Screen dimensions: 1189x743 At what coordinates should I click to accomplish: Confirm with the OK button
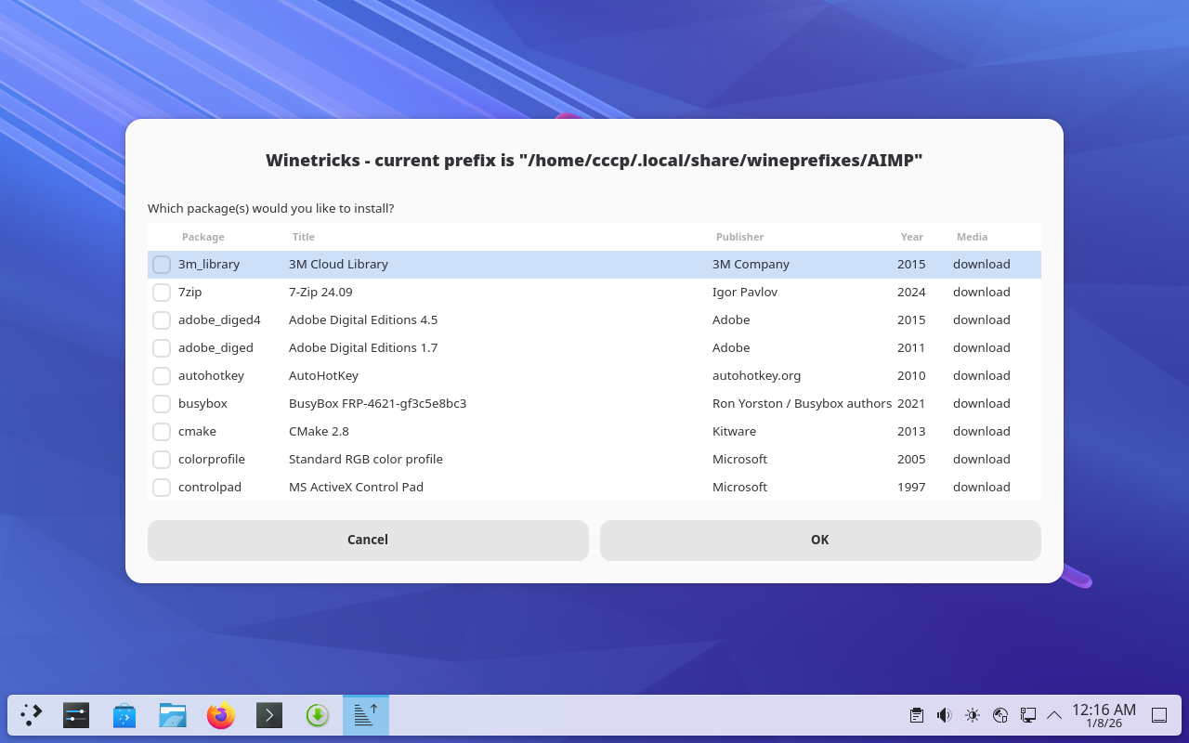coord(819,540)
